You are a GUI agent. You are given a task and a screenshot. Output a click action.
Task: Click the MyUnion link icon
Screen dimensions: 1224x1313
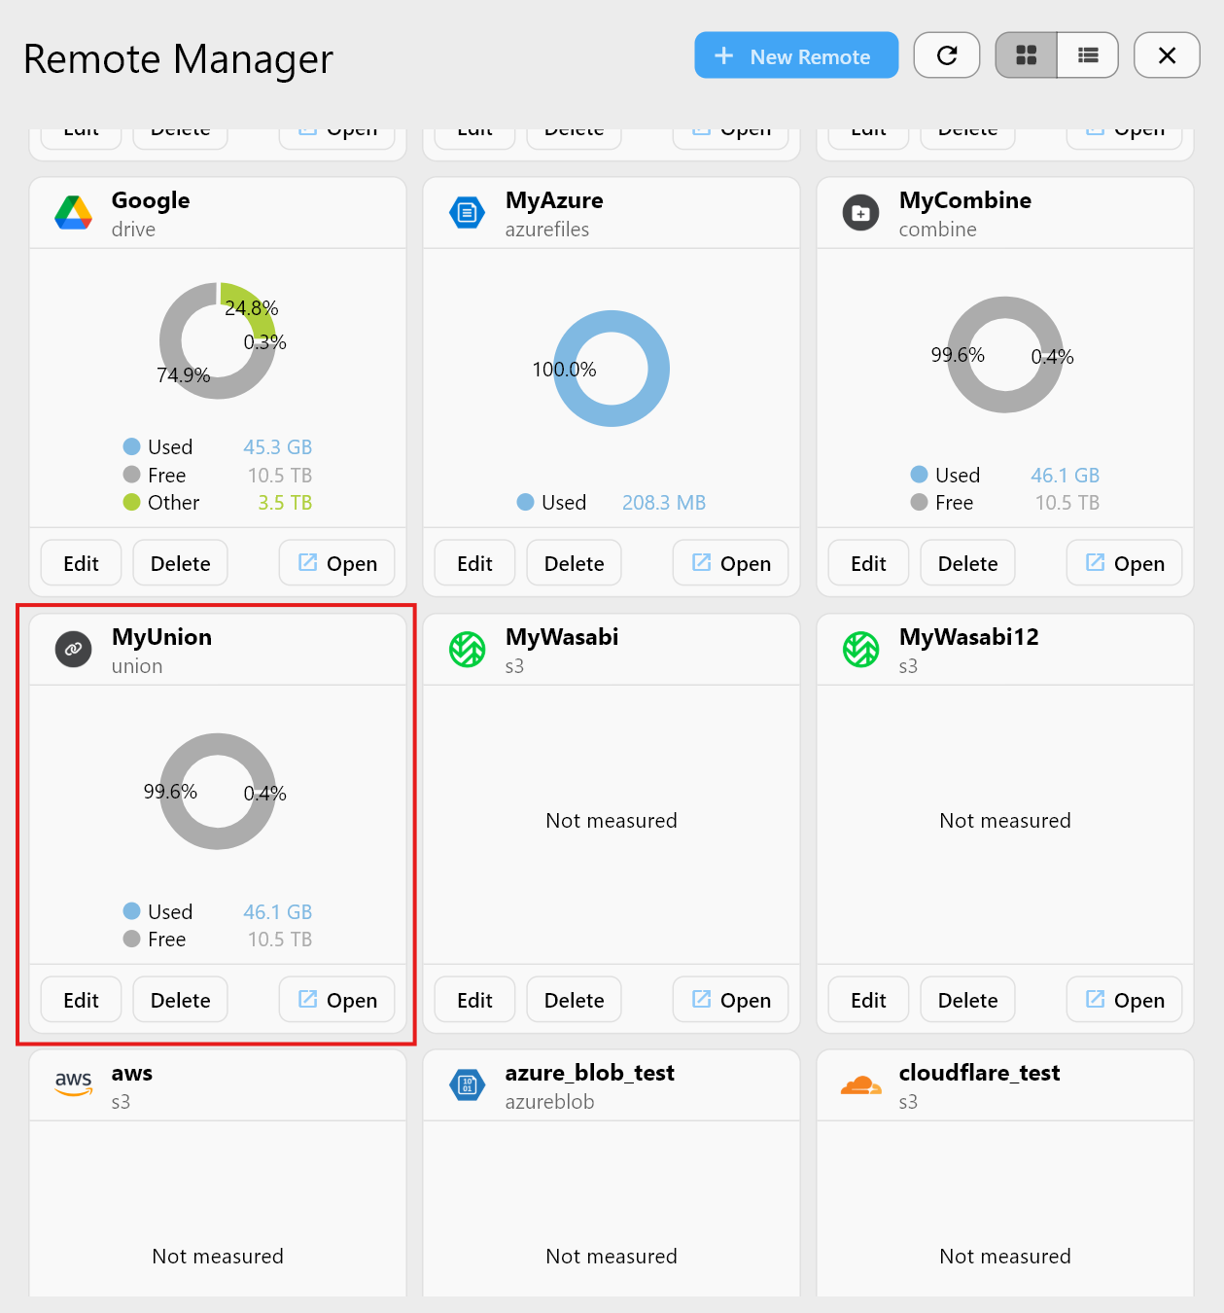(x=73, y=649)
